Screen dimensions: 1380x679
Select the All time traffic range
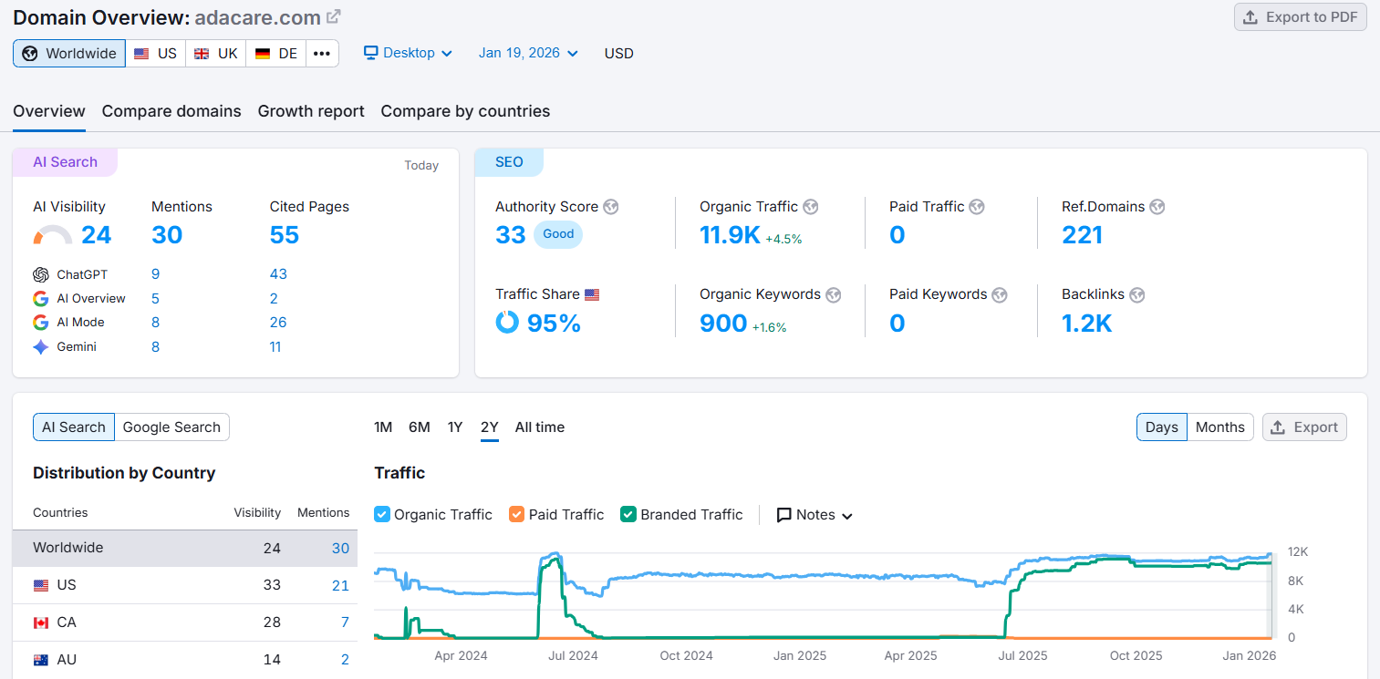coord(539,427)
